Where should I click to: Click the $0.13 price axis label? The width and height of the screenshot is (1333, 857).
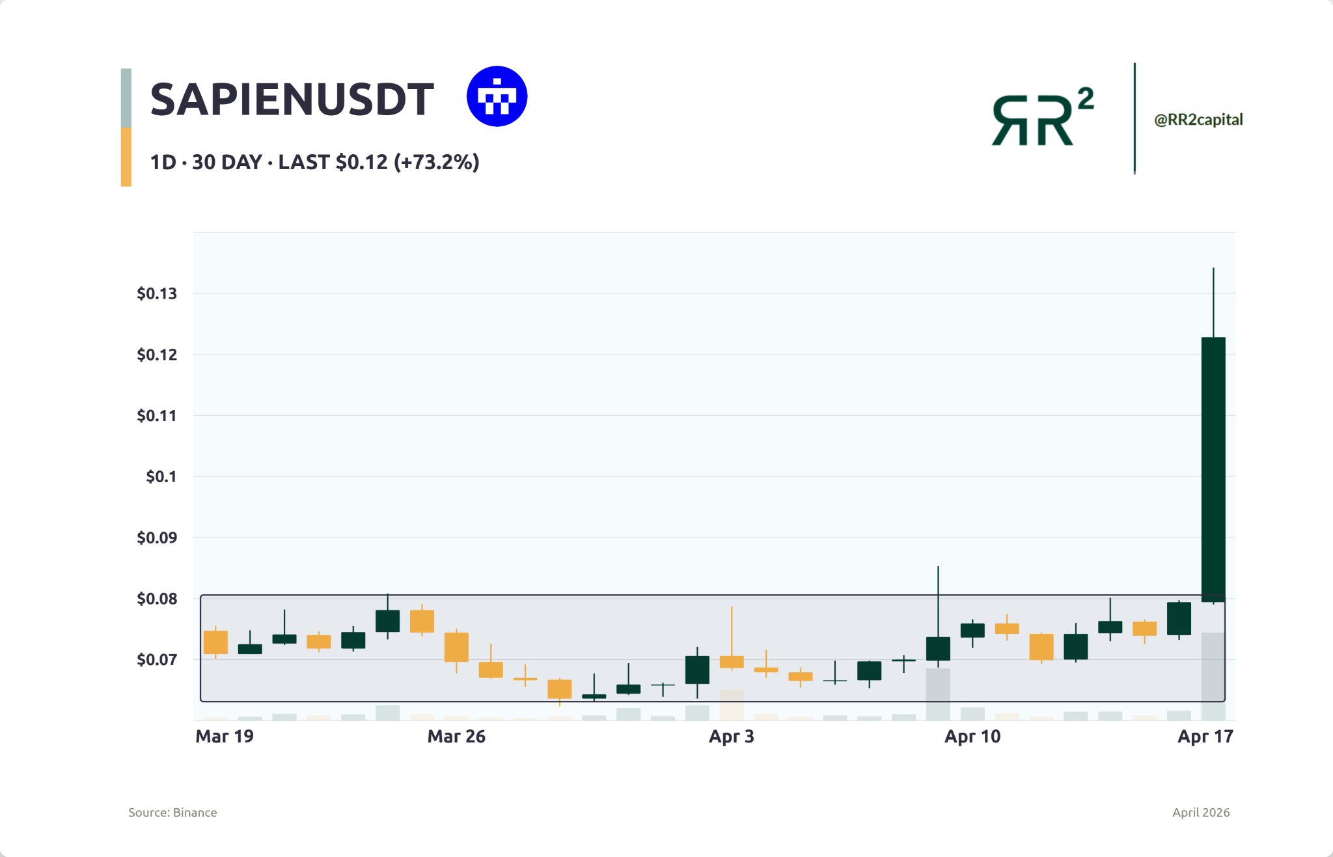click(x=156, y=293)
